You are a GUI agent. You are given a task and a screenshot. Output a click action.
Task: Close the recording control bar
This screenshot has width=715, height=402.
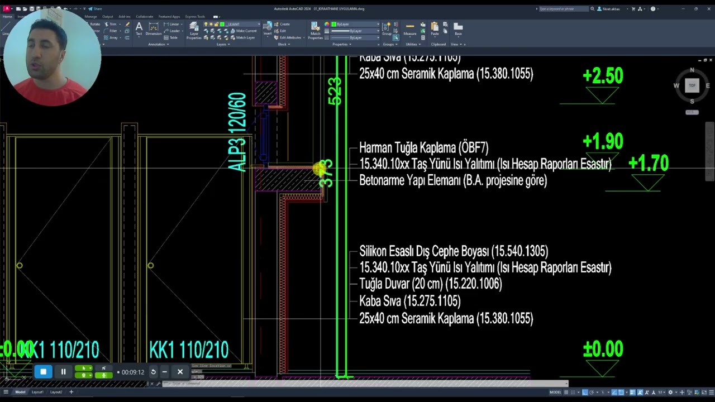click(x=180, y=372)
